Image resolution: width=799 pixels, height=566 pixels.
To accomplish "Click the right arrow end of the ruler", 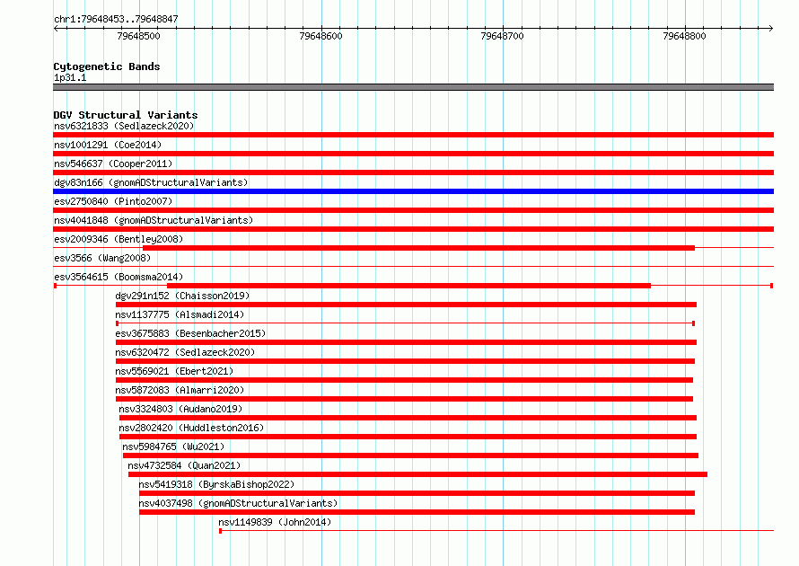I will tap(771, 28).
